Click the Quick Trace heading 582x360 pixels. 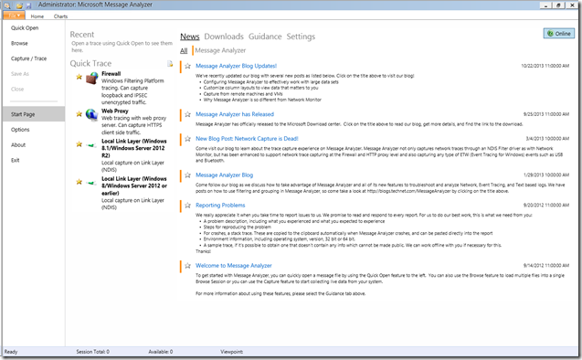[90, 63]
